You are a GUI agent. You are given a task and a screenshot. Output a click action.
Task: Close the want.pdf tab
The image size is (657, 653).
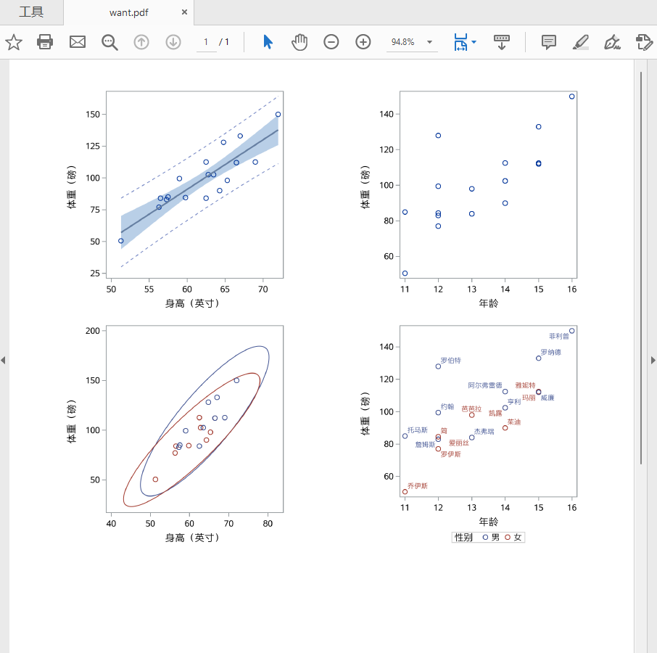[x=184, y=12]
